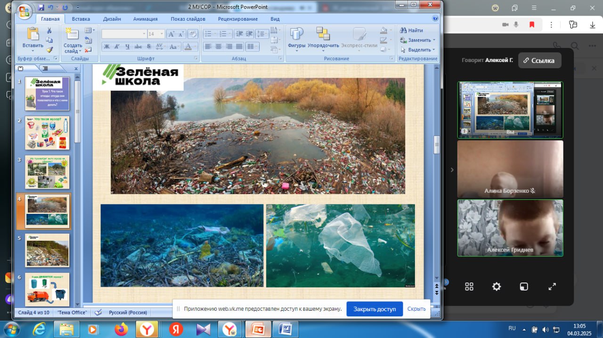The width and height of the screenshot is (603, 338).
Task: Click Алексей Гриднев participant video tile
Action: [x=510, y=228]
